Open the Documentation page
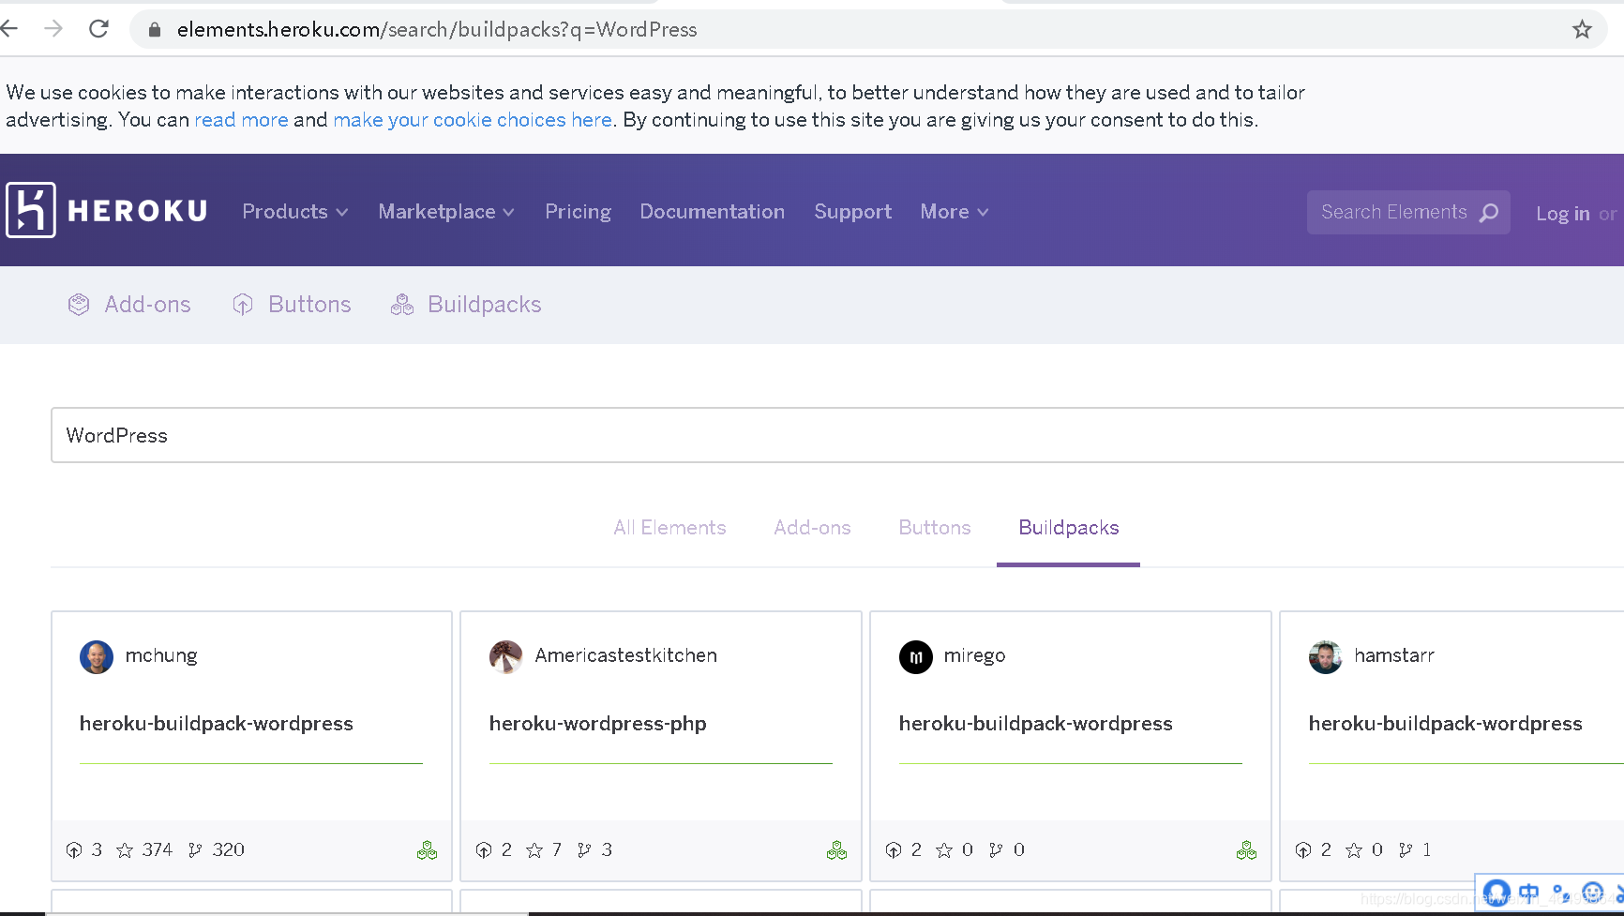This screenshot has width=1624, height=916. (x=713, y=212)
